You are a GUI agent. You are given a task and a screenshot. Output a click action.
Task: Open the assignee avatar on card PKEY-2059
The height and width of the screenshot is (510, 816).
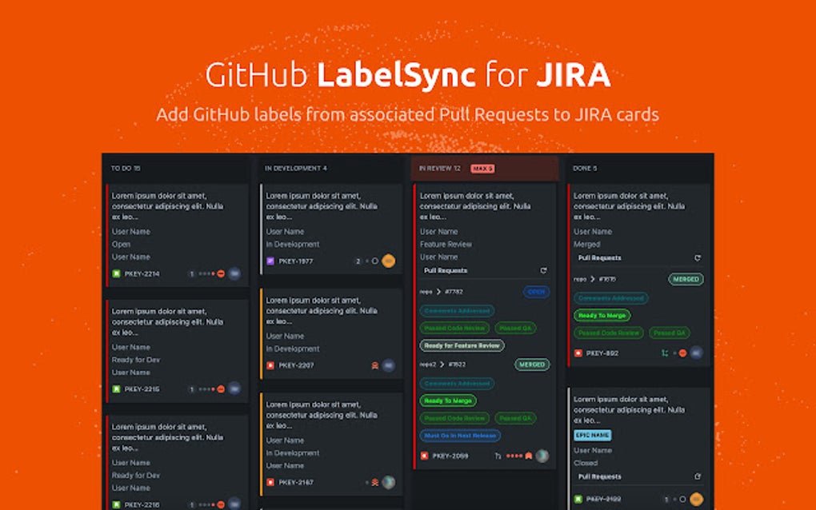[542, 456]
